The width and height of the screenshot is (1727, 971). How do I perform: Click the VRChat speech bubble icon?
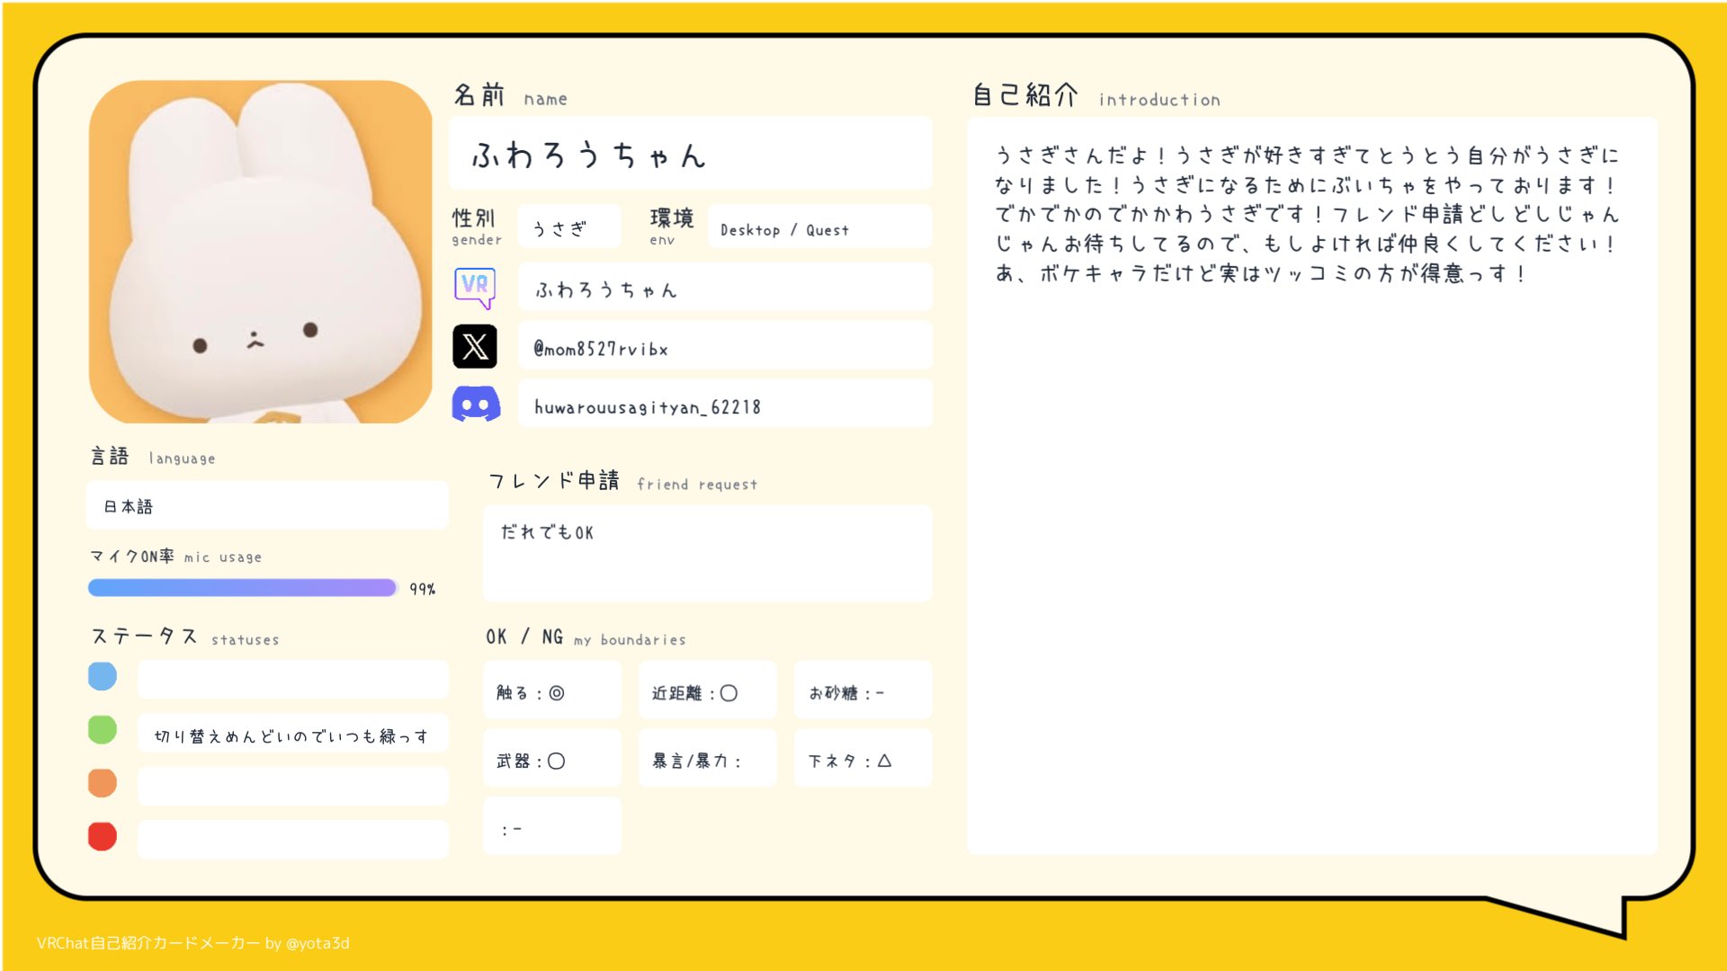[474, 288]
